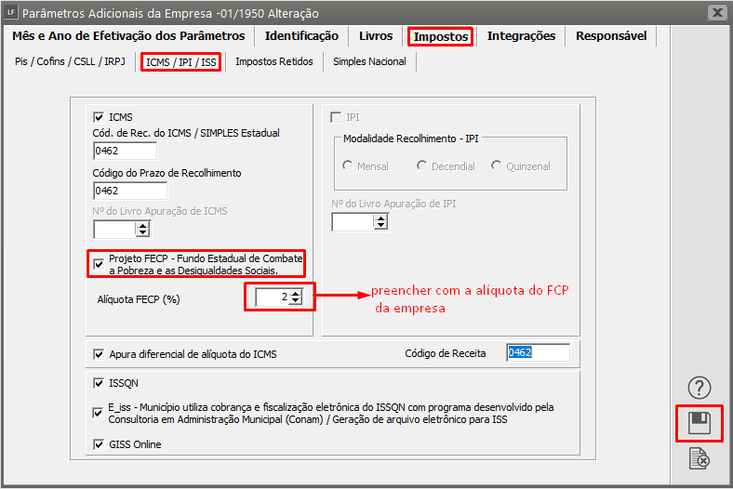Click the LF application icon in title bar
Image resolution: width=733 pixels, height=489 pixels.
click(x=10, y=13)
